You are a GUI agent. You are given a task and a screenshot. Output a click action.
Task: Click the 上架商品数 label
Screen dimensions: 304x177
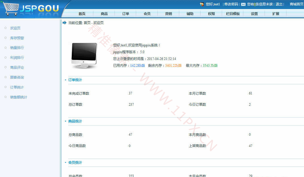tap(197, 146)
